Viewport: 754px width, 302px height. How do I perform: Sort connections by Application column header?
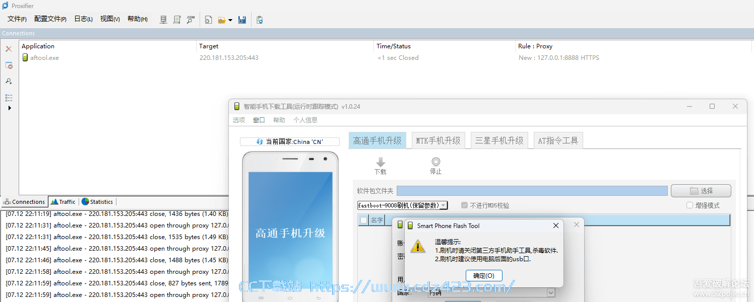pos(107,46)
